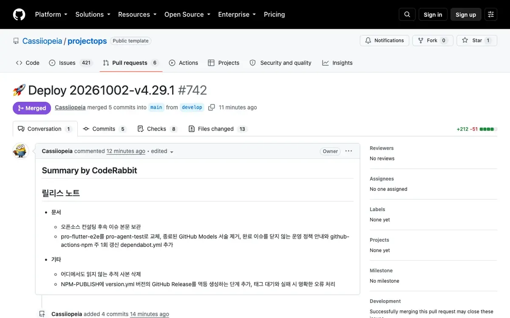This screenshot has width=510, height=318.
Task: Open the Issues tab
Action: 71,63
